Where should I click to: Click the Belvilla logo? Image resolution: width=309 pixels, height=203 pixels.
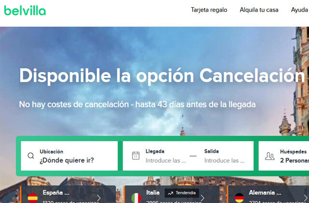tap(25, 10)
